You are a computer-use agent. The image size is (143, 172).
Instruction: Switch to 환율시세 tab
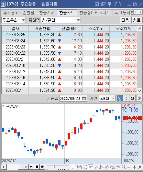(x=47, y=13)
